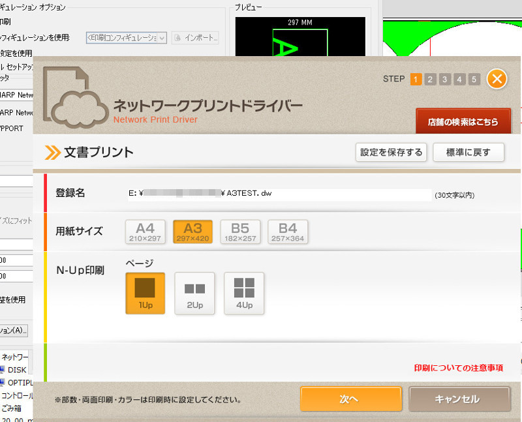Reset to defaults with 標準に戻す

coord(468,153)
